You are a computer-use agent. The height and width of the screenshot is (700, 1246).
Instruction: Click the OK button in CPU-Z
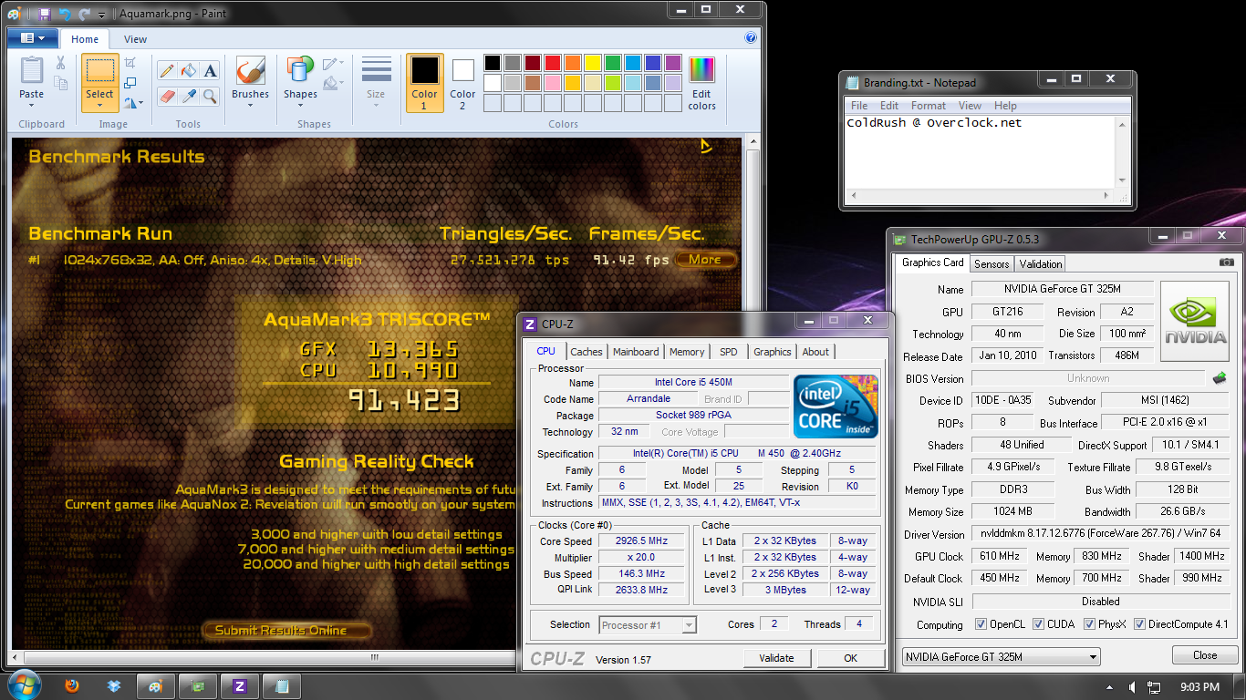[850, 658]
